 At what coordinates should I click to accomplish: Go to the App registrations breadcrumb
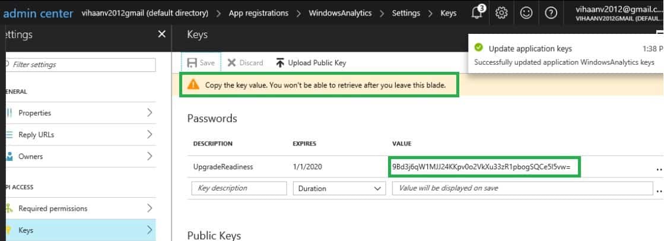coord(259,13)
